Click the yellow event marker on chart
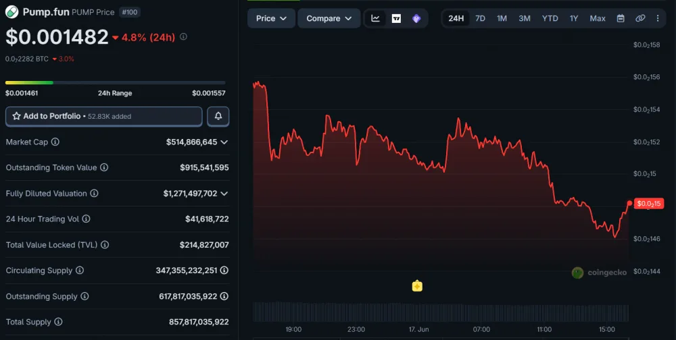The image size is (676, 340). pos(417,286)
